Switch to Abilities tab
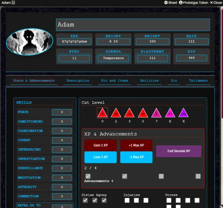This screenshot has width=223, height=208. tap(149, 81)
